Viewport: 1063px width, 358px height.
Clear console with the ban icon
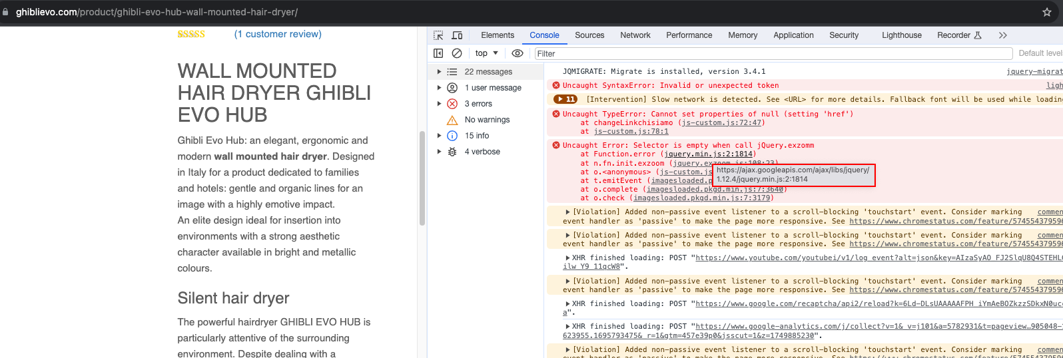457,53
